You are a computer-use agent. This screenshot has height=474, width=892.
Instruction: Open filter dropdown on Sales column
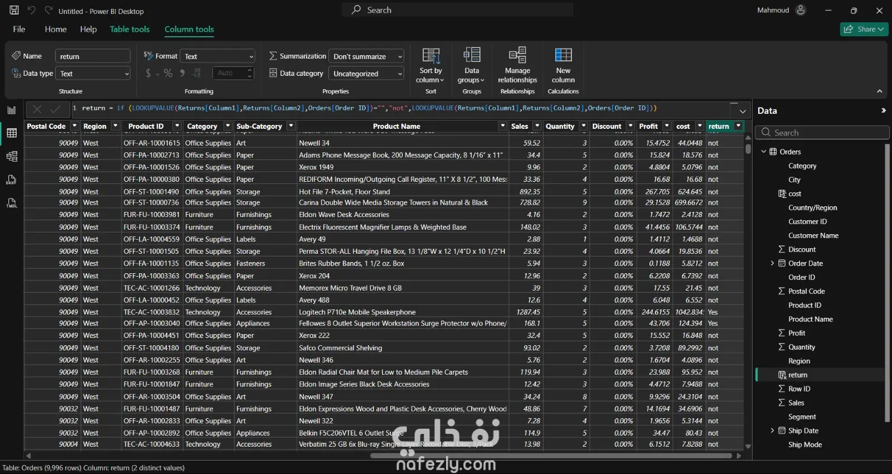click(x=537, y=126)
